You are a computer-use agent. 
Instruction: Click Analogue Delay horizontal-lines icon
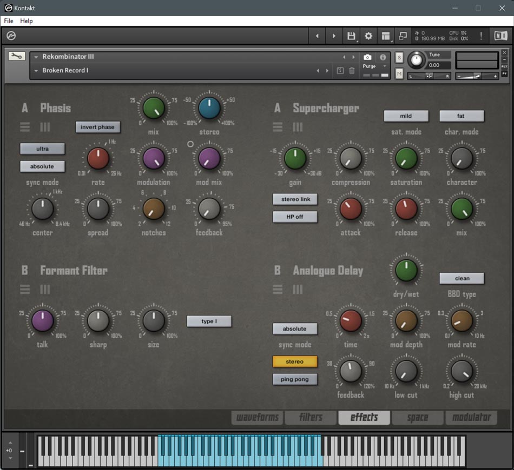click(x=278, y=290)
